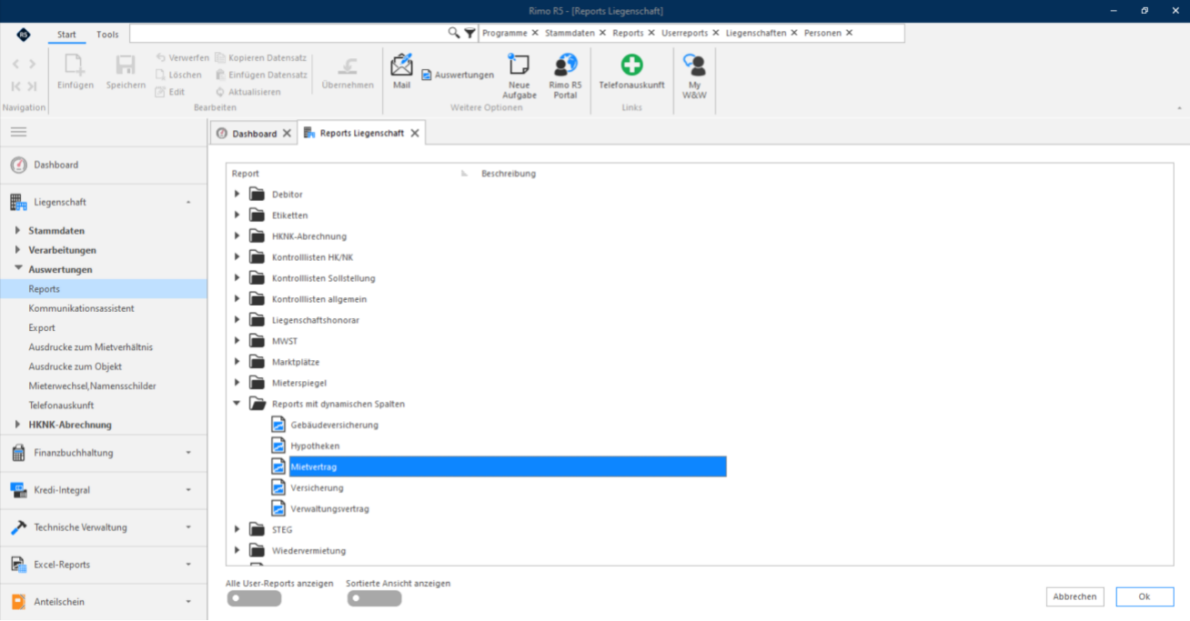This screenshot has width=1190, height=621.
Task: Switch to the Tools ribbon tab
Action: click(107, 35)
